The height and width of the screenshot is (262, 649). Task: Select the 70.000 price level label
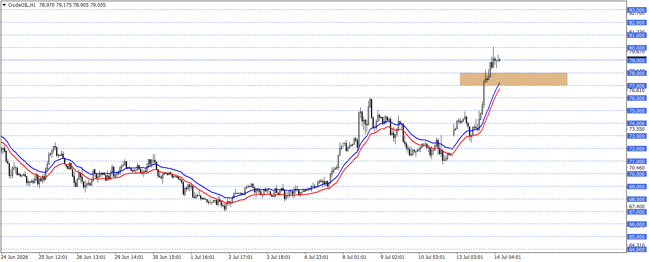[x=637, y=174]
